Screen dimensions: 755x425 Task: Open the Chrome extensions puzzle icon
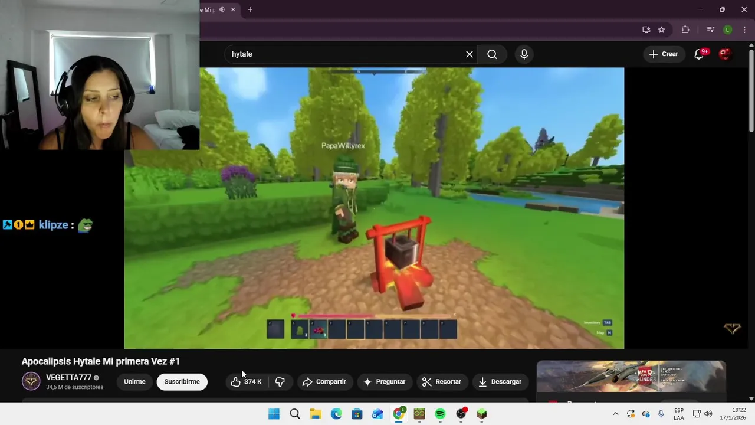coord(685,30)
